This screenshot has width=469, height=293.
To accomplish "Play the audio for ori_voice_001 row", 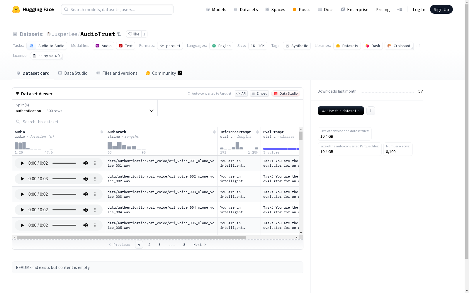I will 22,163.
